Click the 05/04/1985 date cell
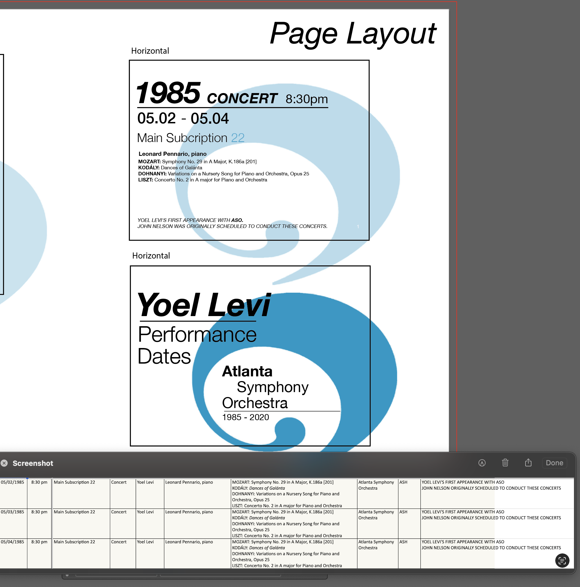The width and height of the screenshot is (580, 587). (x=12, y=542)
